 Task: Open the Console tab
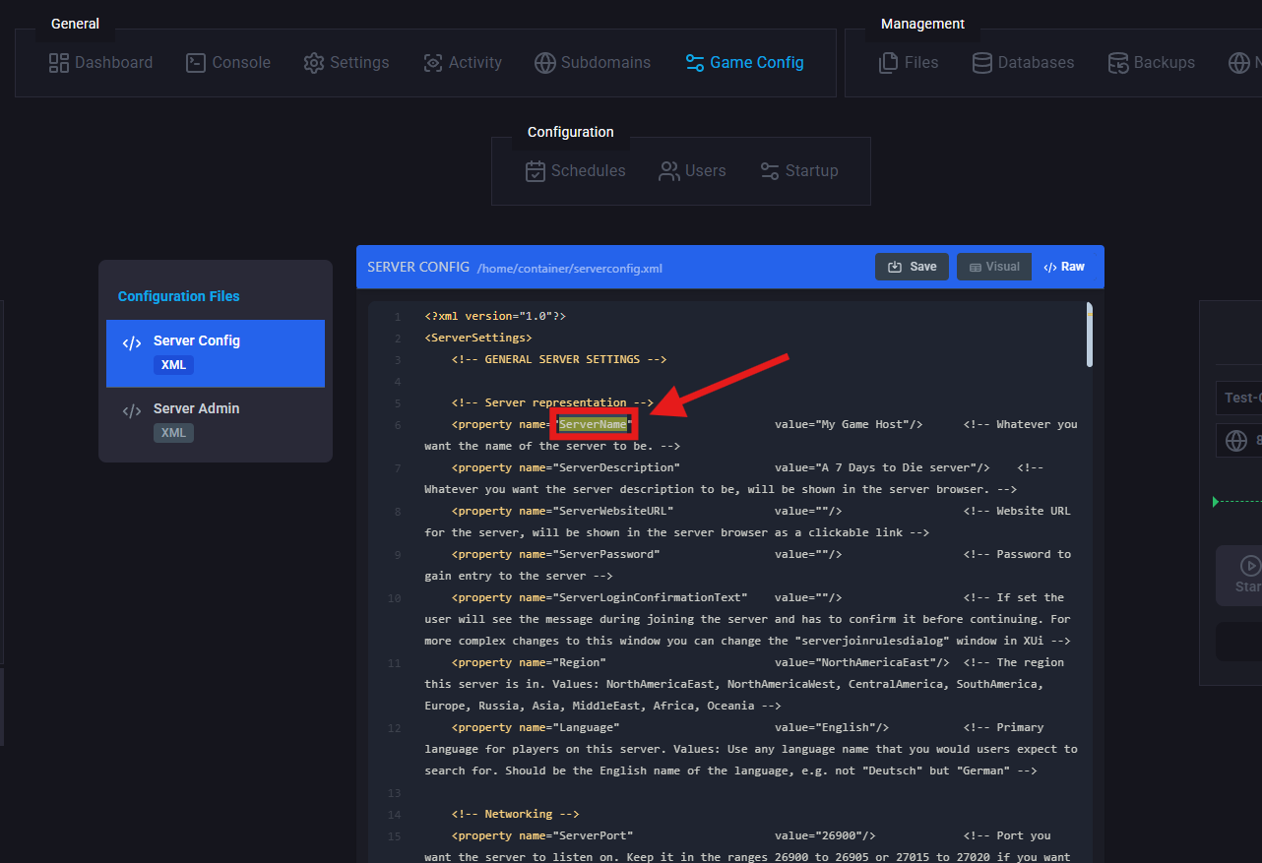pyautogui.click(x=228, y=63)
